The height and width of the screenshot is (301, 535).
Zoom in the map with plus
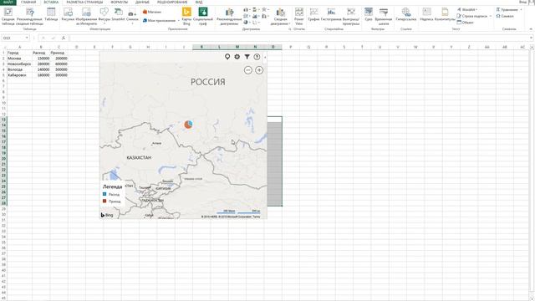tap(259, 70)
